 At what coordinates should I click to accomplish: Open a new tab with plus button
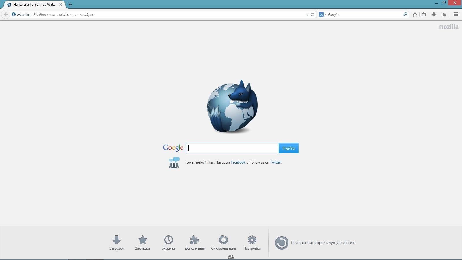tap(70, 5)
